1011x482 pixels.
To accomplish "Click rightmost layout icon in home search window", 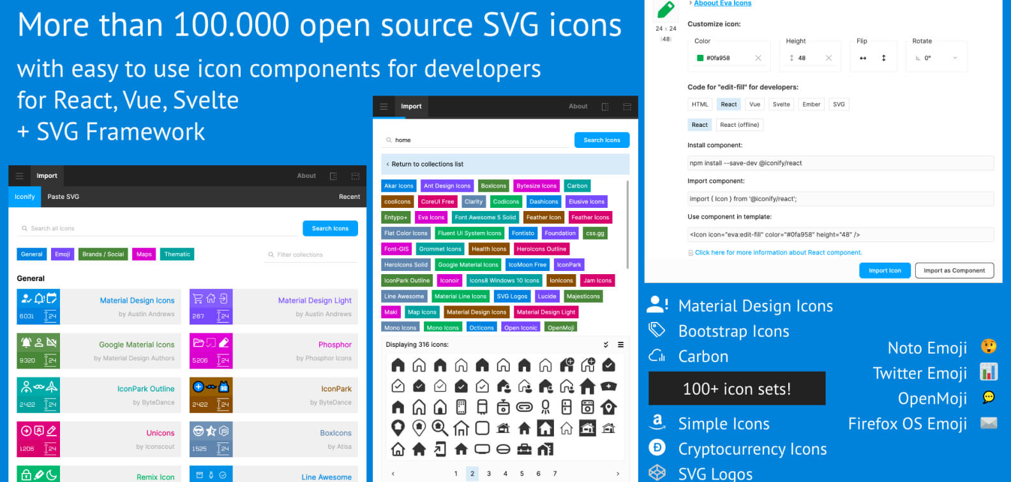I will pyautogui.click(x=627, y=106).
